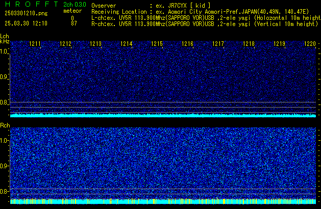
Task: Select the 1212 time marker
Action: coord(65,44)
